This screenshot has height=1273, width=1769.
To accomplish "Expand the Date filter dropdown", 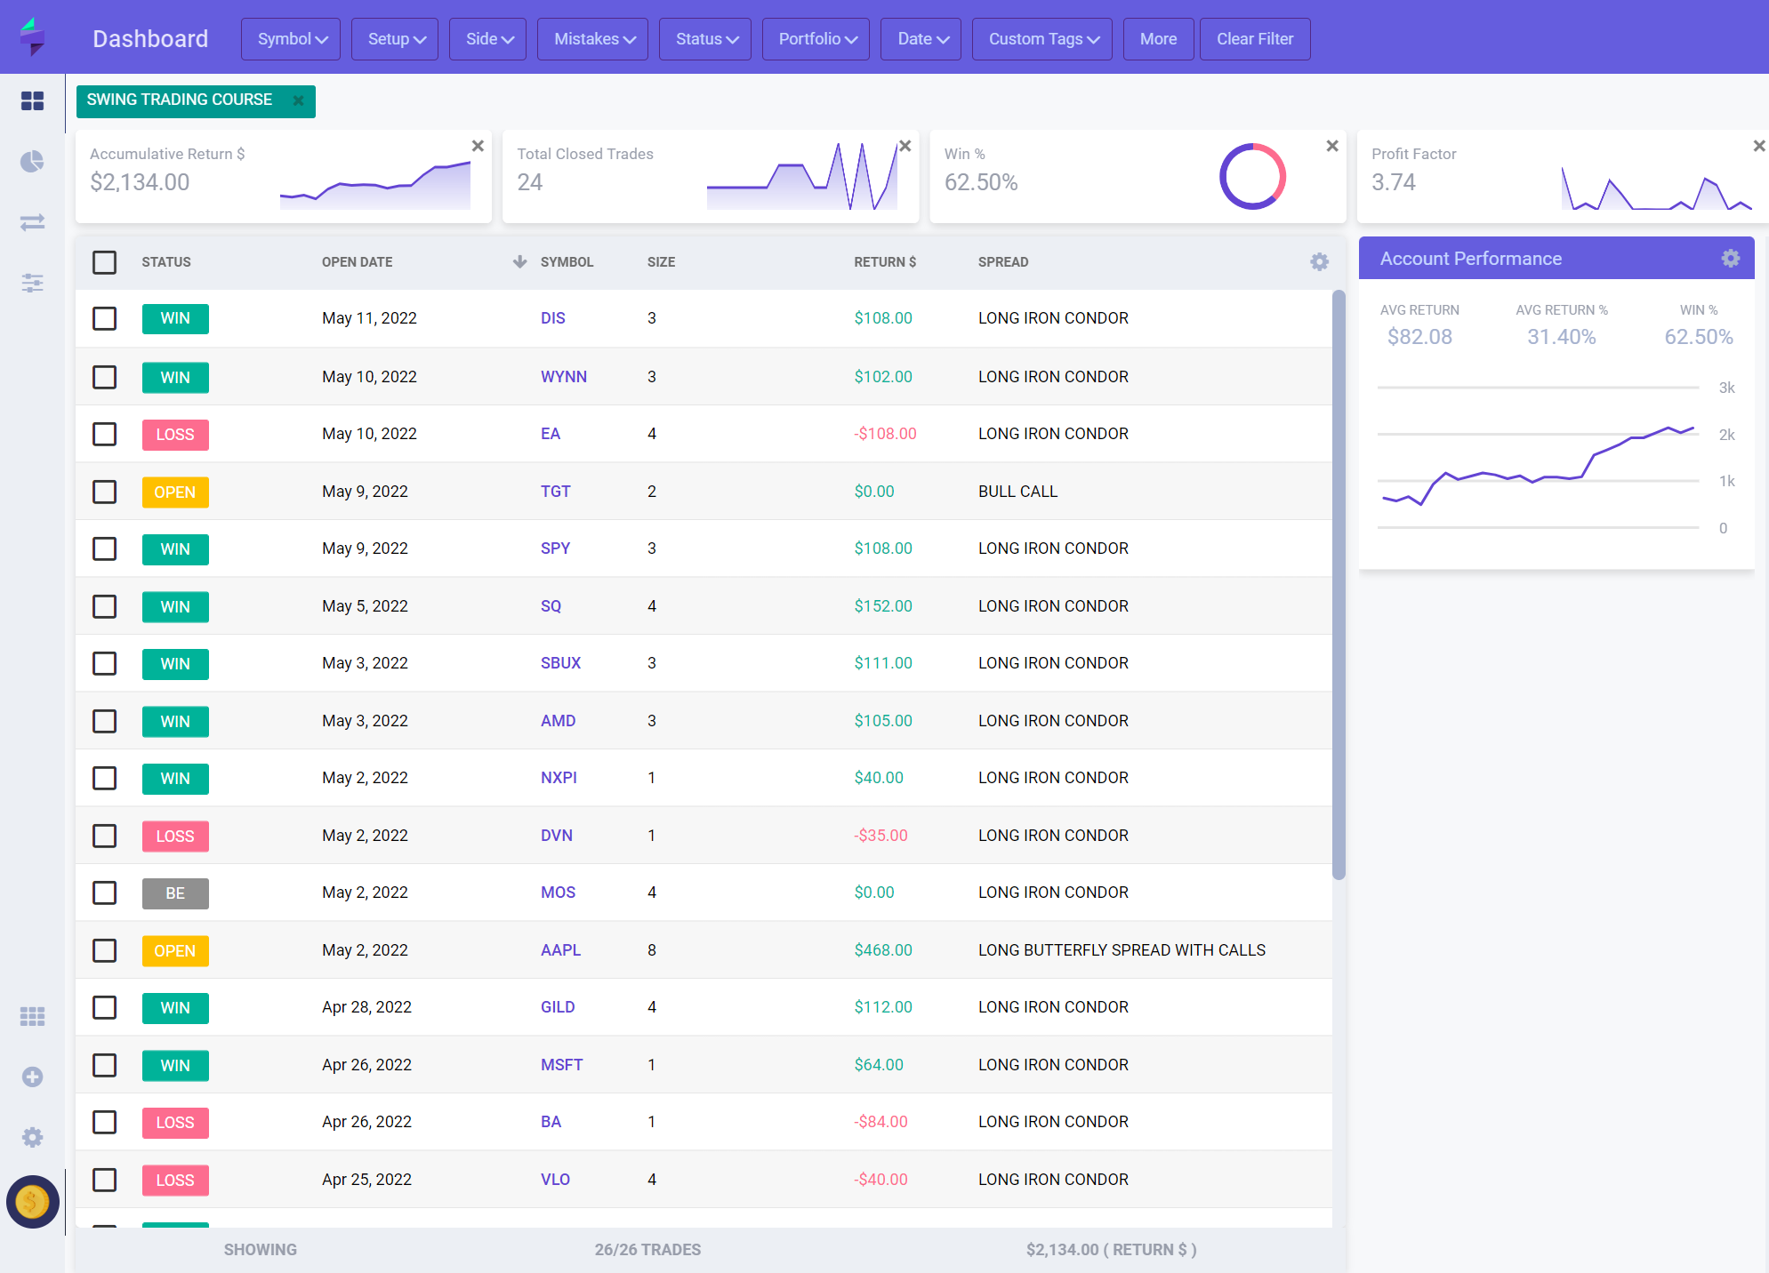I will [921, 39].
